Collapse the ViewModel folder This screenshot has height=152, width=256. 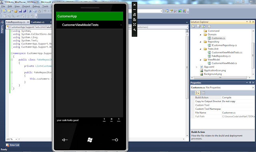click(x=200, y=59)
